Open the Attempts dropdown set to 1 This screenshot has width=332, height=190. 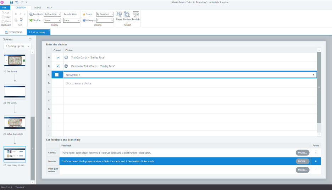pyautogui.click(x=112, y=20)
